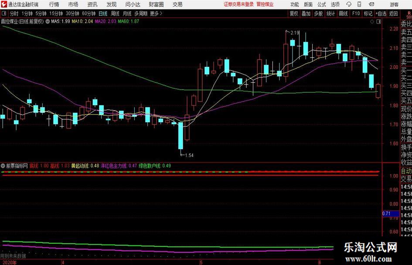
Task: Select the 日线 daily chart tab
Action: point(103,13)
